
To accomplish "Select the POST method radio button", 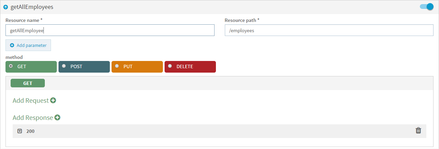I will tap(64, 66).
